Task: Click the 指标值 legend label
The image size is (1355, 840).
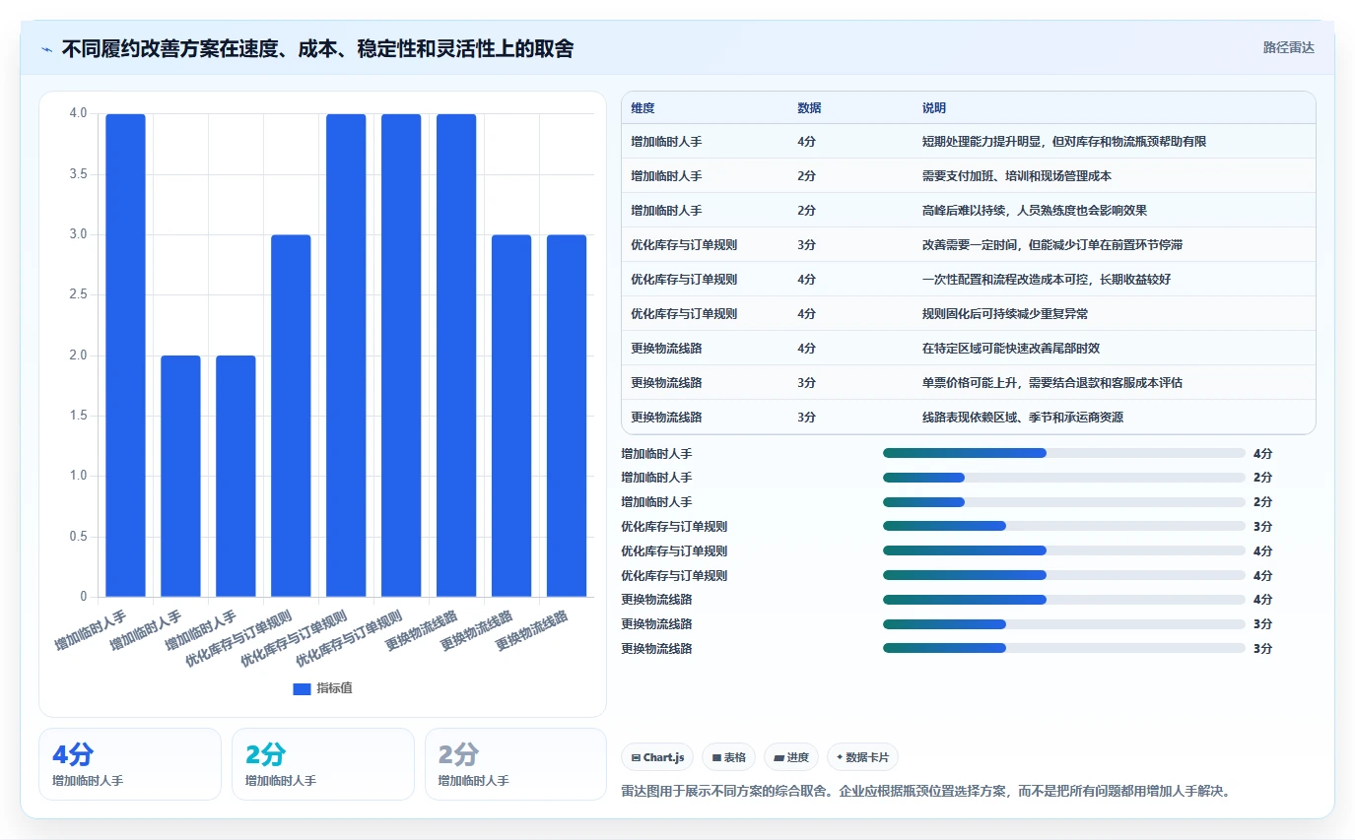Action: [x=334, y=689]
